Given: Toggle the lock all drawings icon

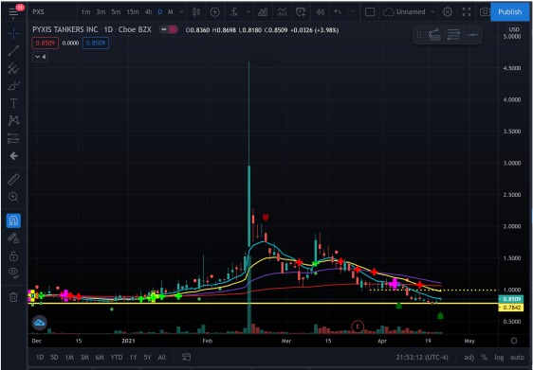Looking at the screenshot, I should (13, 255).
